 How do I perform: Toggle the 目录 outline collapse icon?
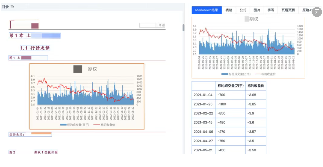(x=12, y=7)
